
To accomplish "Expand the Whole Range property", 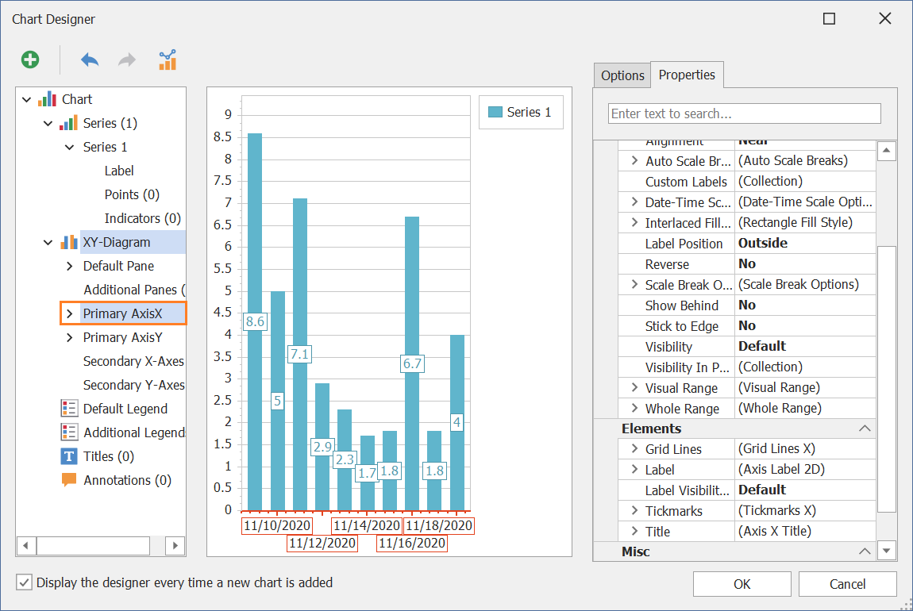I will [634, 408].
